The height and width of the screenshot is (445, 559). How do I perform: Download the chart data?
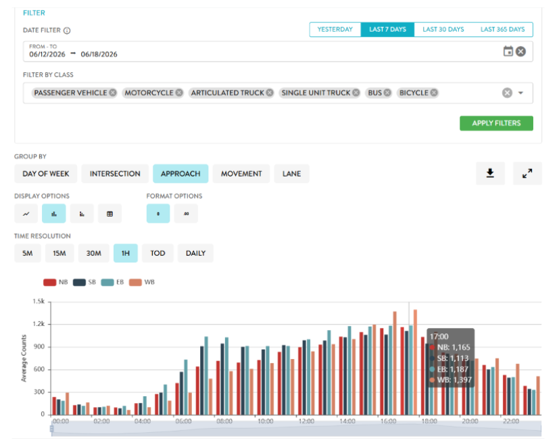pos(490,173)
